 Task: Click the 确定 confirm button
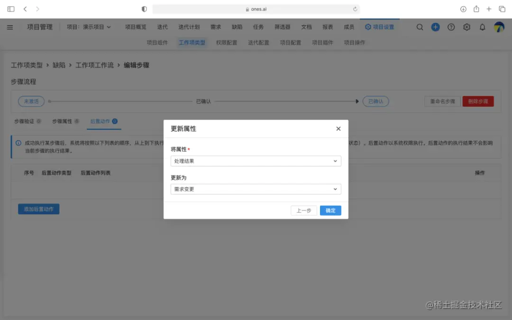[x=330, y=210]
